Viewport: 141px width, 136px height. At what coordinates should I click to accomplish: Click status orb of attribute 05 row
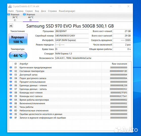11,82
